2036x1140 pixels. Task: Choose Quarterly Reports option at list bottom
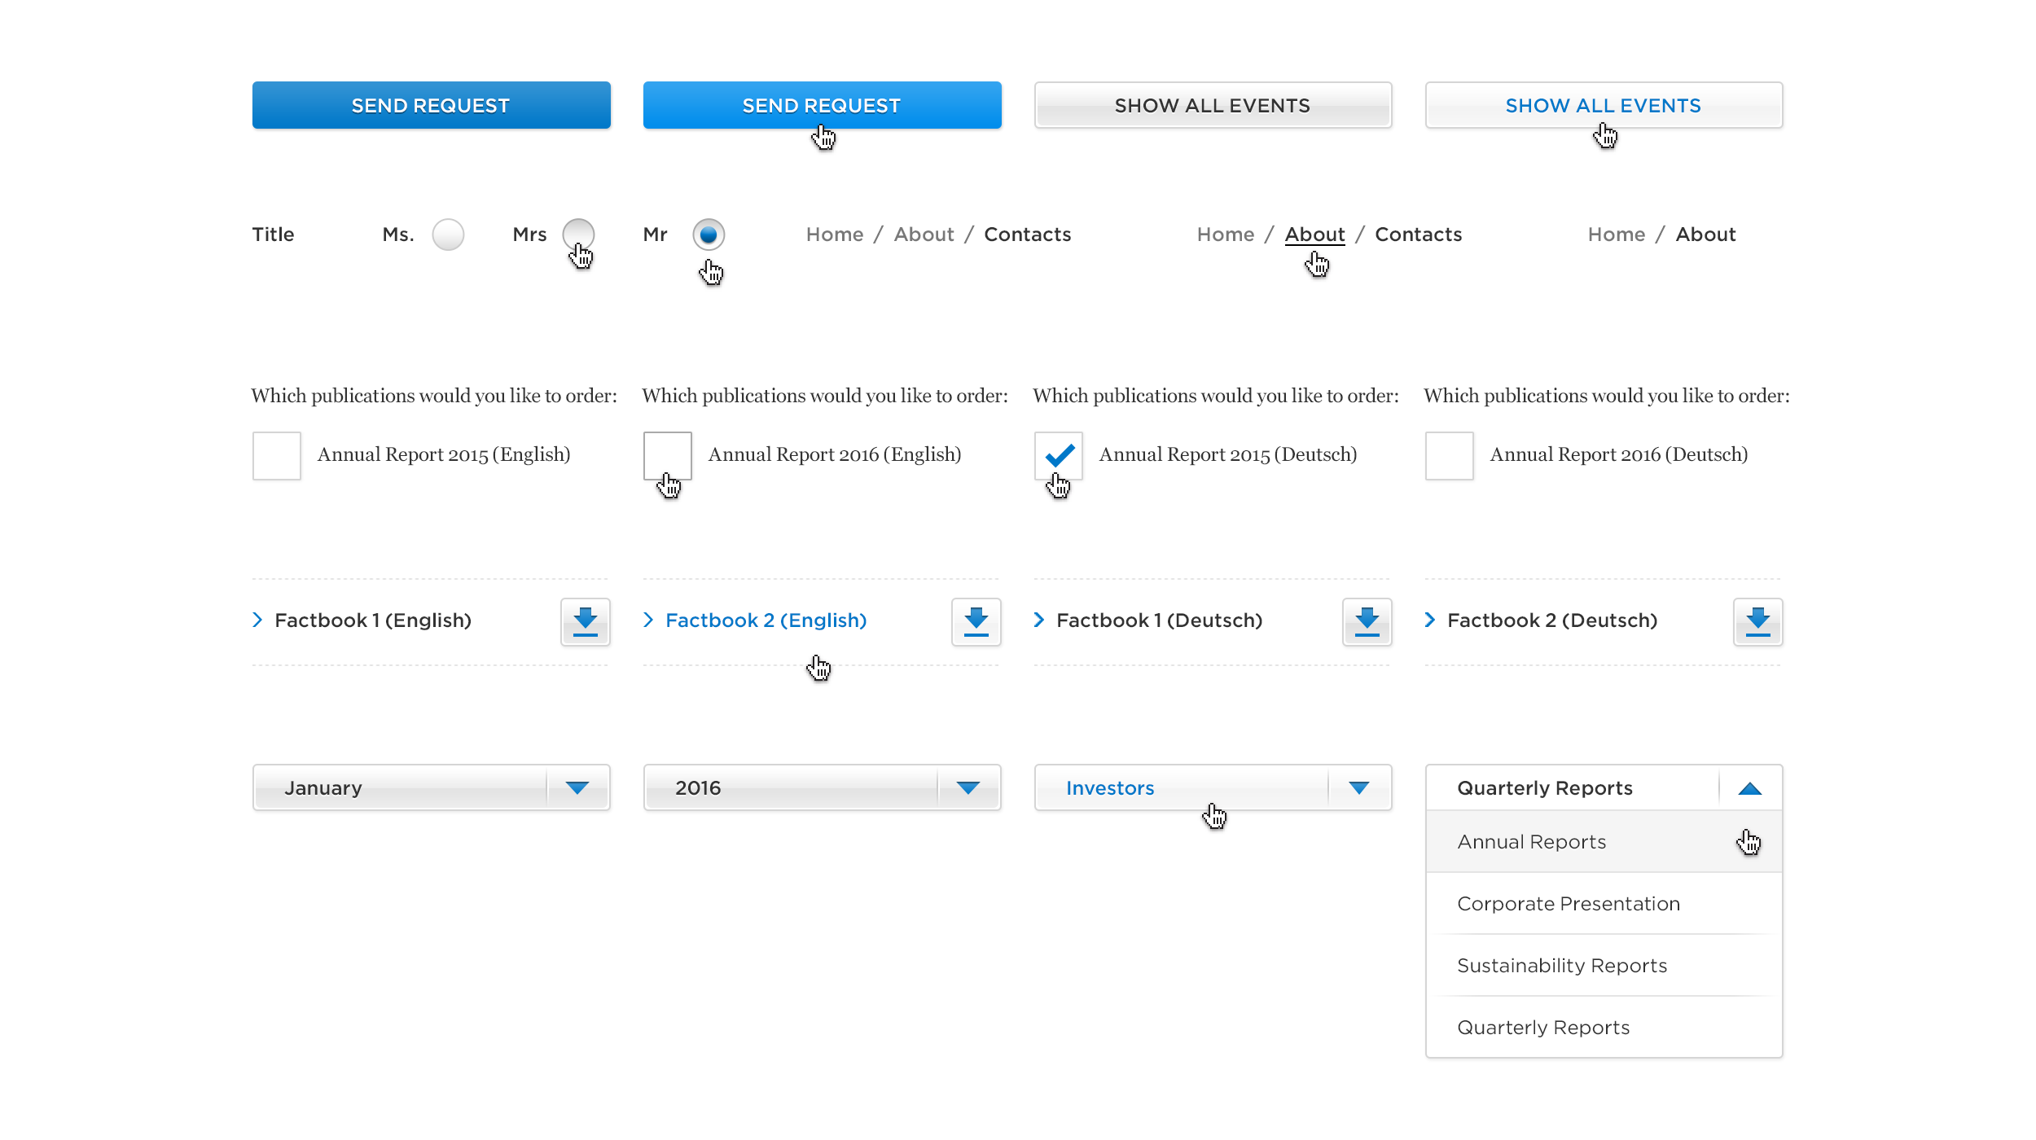[x=1604, y=1027]
